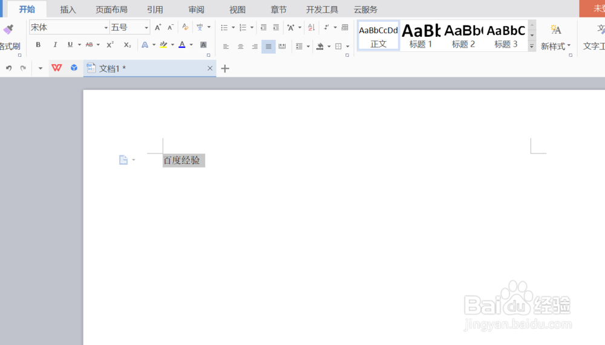Add a new document tab
The height and width of the screenshot is (345, 605).
point(225,69)
